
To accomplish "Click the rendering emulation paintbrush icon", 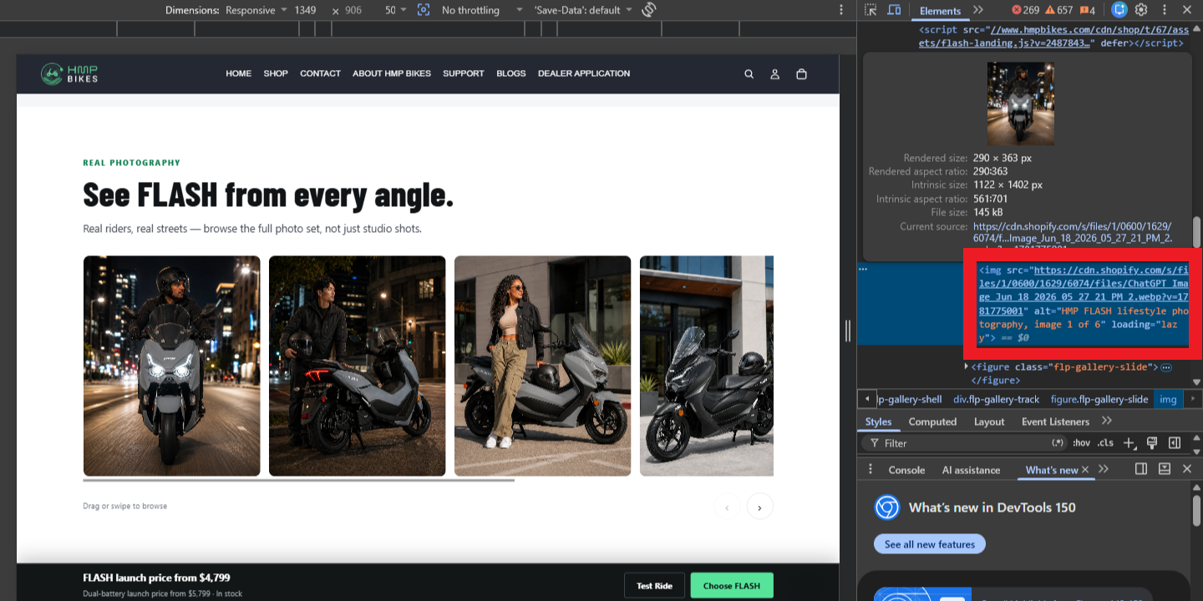I will pos(1151,443).
